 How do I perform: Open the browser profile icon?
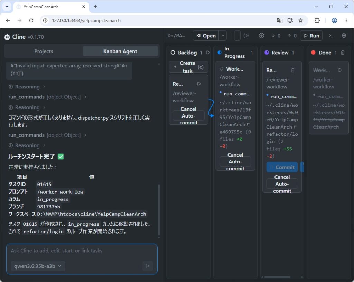coord(334,20)
